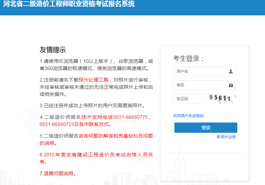
Task: Focus the 用户名 input field
Action: pos(204,71)
